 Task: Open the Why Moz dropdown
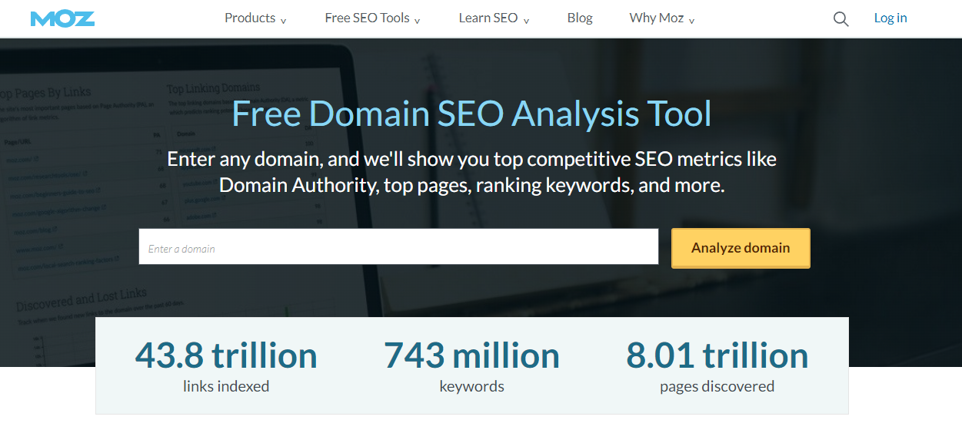coord(662,18)
